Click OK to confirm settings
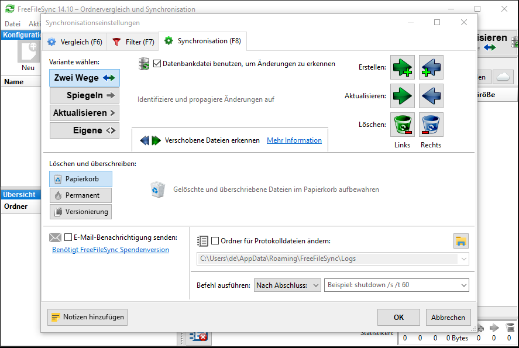This screenshot has width=519, height=348. [x=398, y=317]
